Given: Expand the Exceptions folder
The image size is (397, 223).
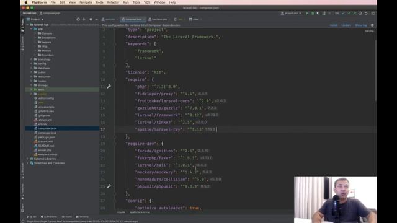Looking at the screenshot, I should point(35,38).
